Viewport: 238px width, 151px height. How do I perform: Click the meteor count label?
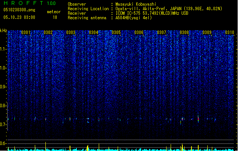54,12
